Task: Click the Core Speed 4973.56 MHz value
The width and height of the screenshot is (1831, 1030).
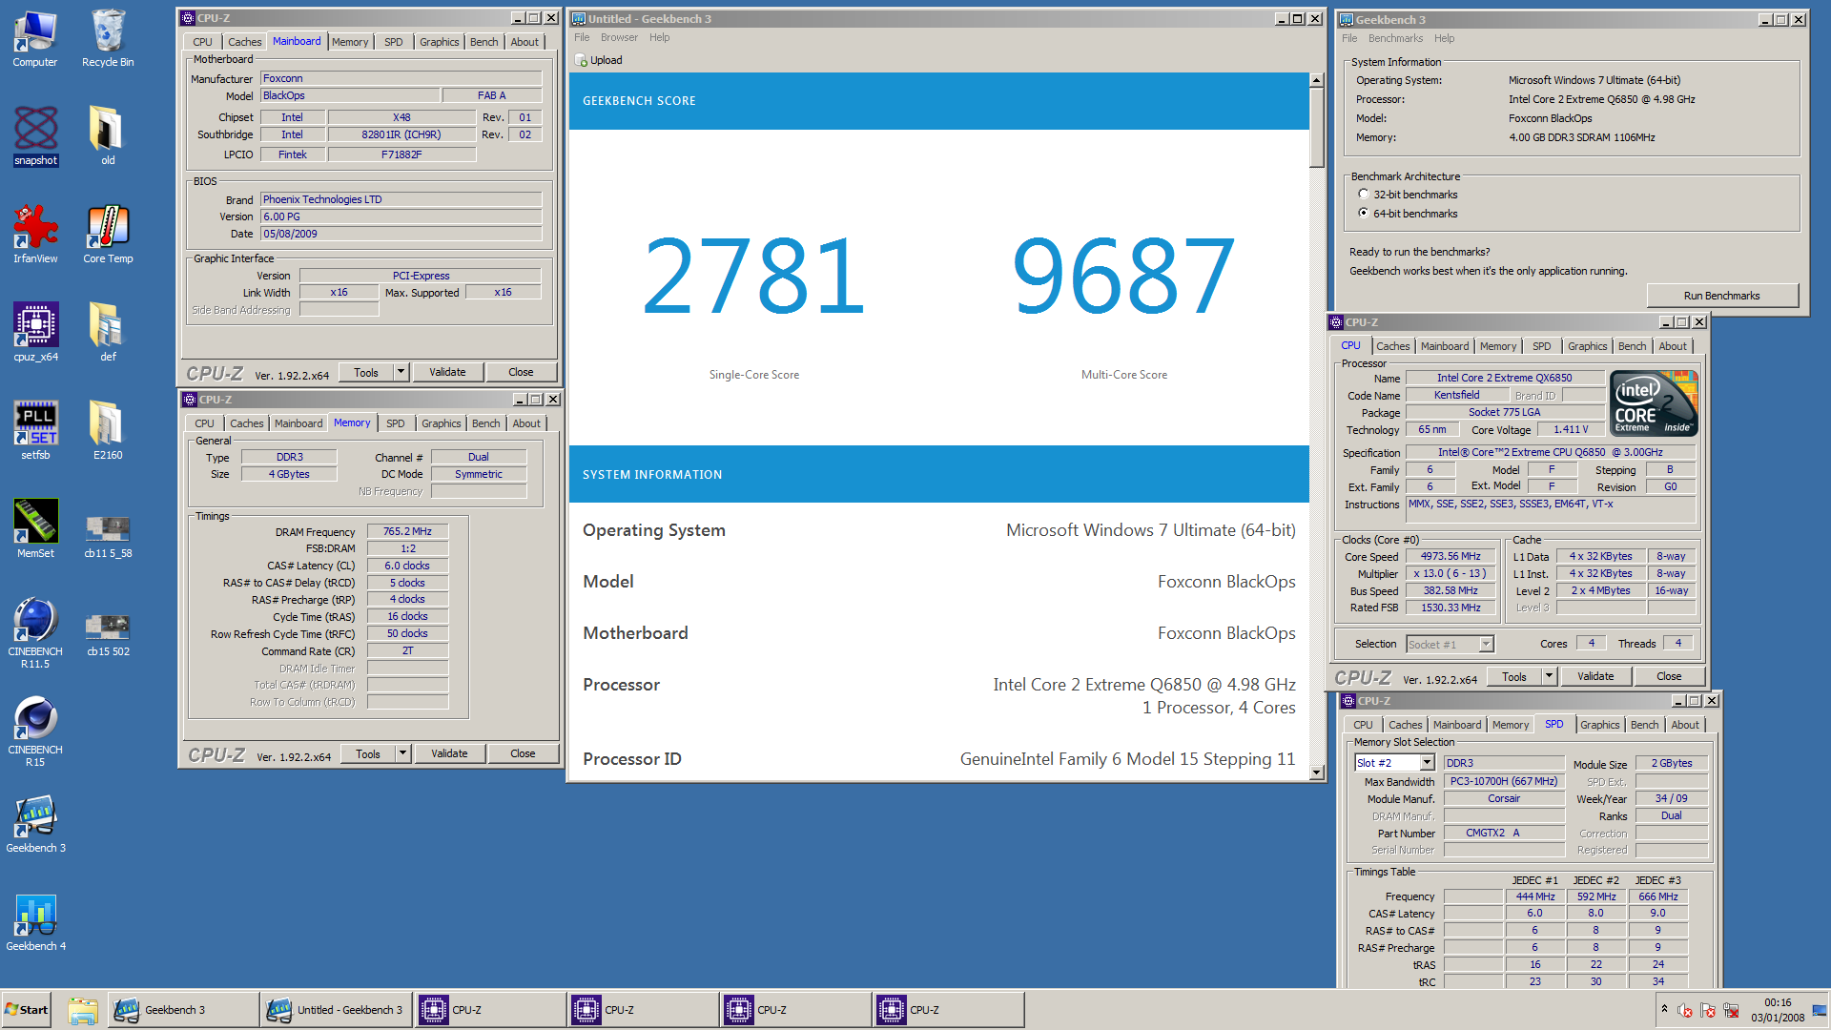Action: click(x=1450, y=556)
